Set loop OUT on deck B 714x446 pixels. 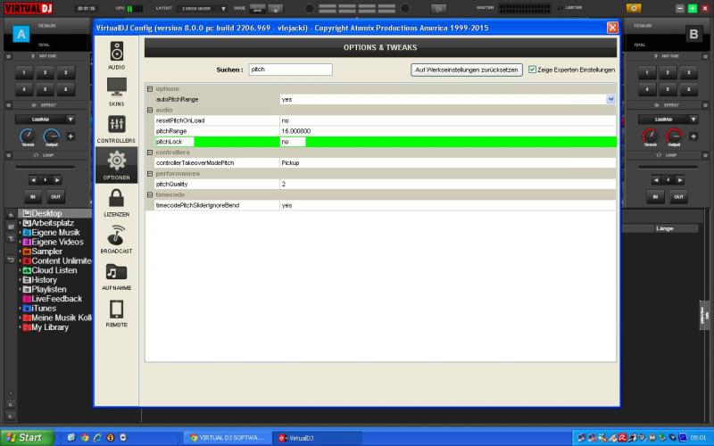coord(678,197)
